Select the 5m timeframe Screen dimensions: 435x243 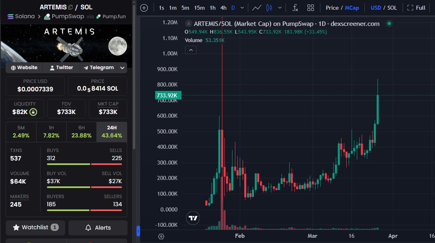pyautogui.click(x=185, y=8)
